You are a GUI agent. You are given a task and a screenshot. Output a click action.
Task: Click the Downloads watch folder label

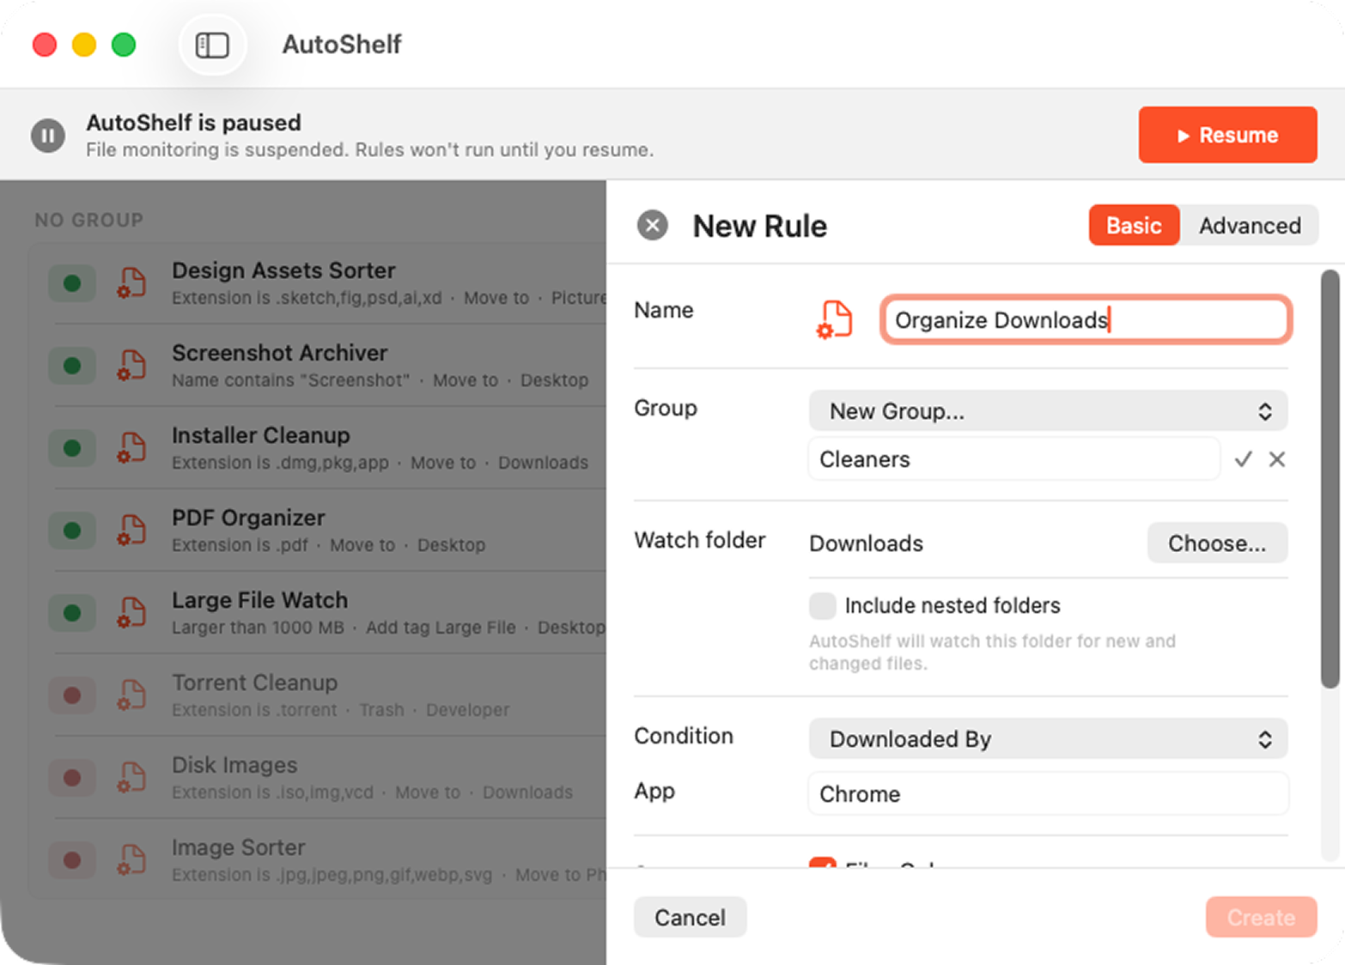(866, 543)
